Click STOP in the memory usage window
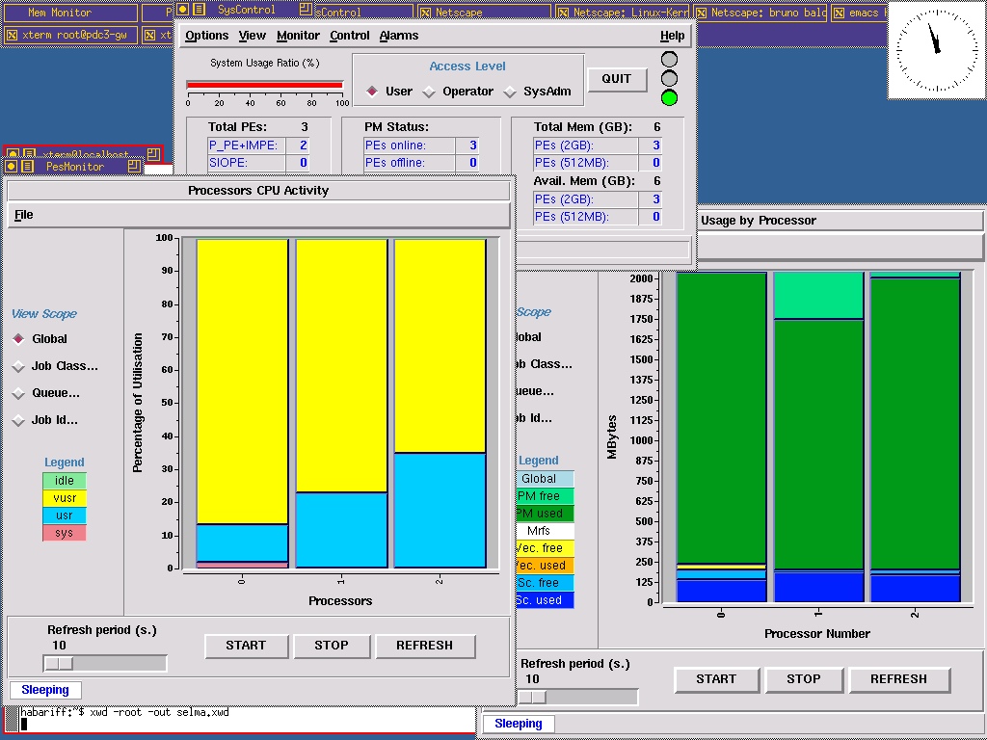This screenshot has height=740, width=987. pos(804,679)
